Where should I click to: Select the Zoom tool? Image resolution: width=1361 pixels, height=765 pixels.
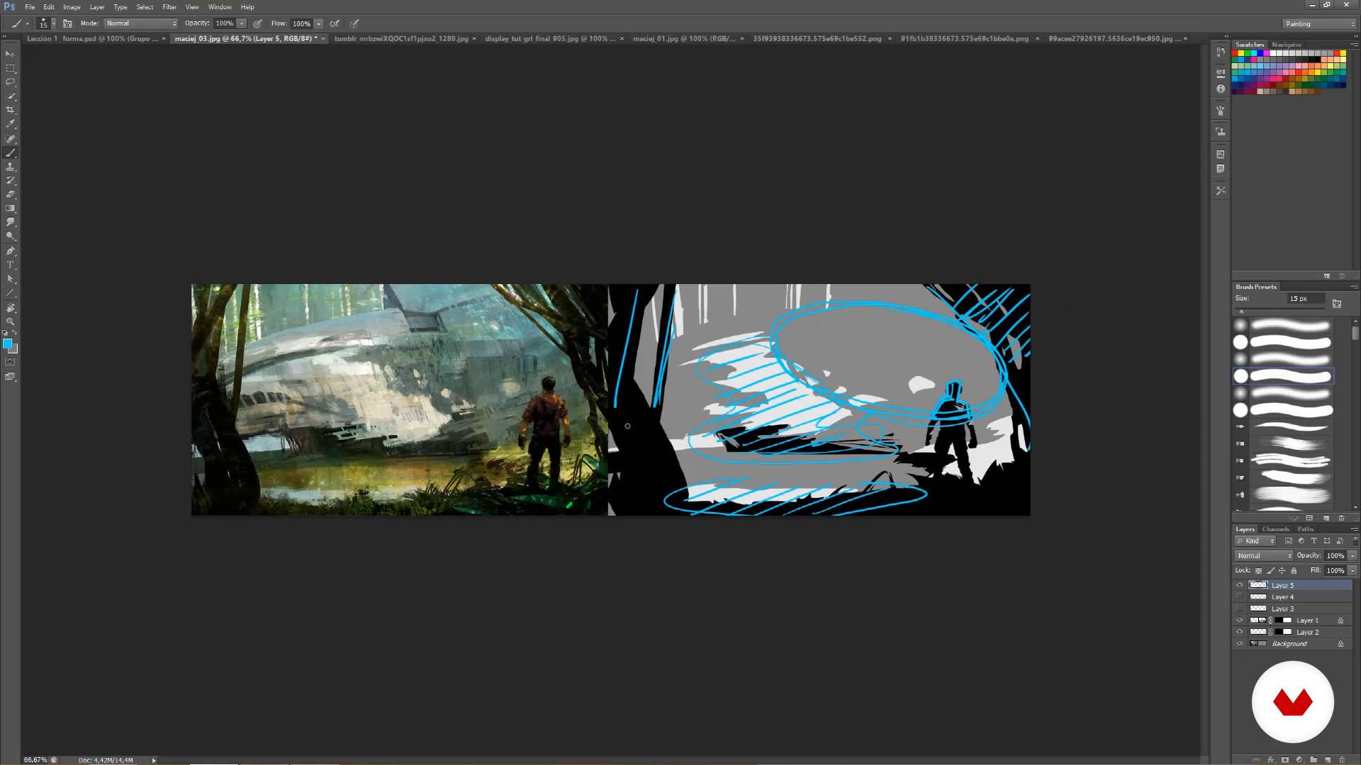[10, 322]
